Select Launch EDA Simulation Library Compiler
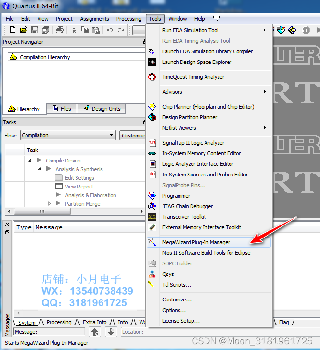 click(207, 51)
